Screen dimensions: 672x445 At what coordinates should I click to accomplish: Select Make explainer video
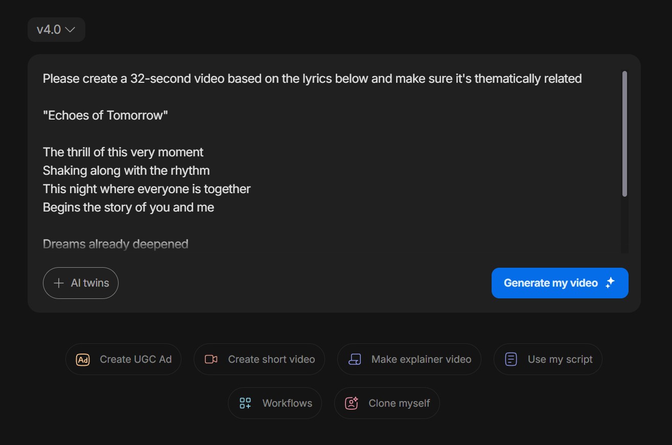[x=409, y=359]
